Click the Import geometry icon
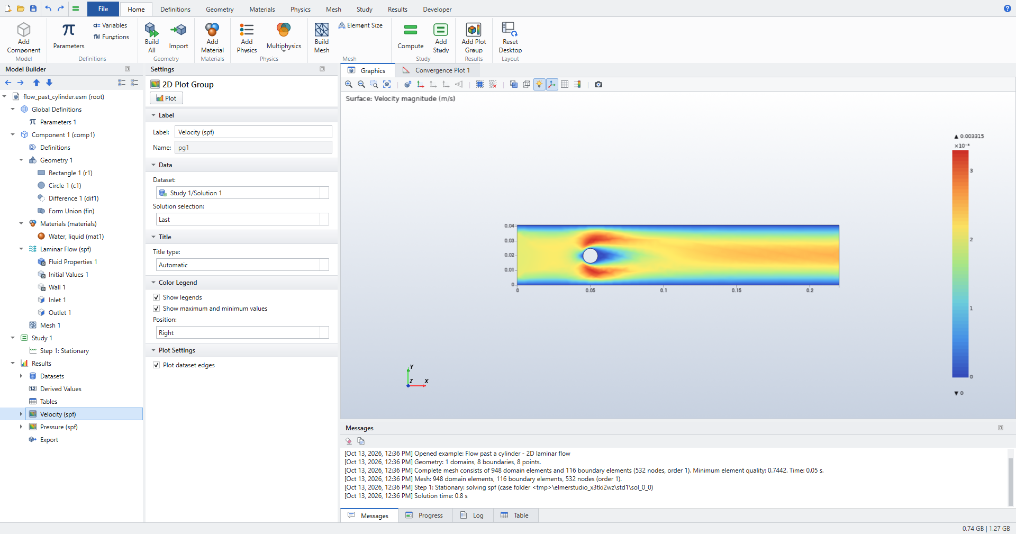The width and height of the screenshot is (1016, 534). pos(178,36)
